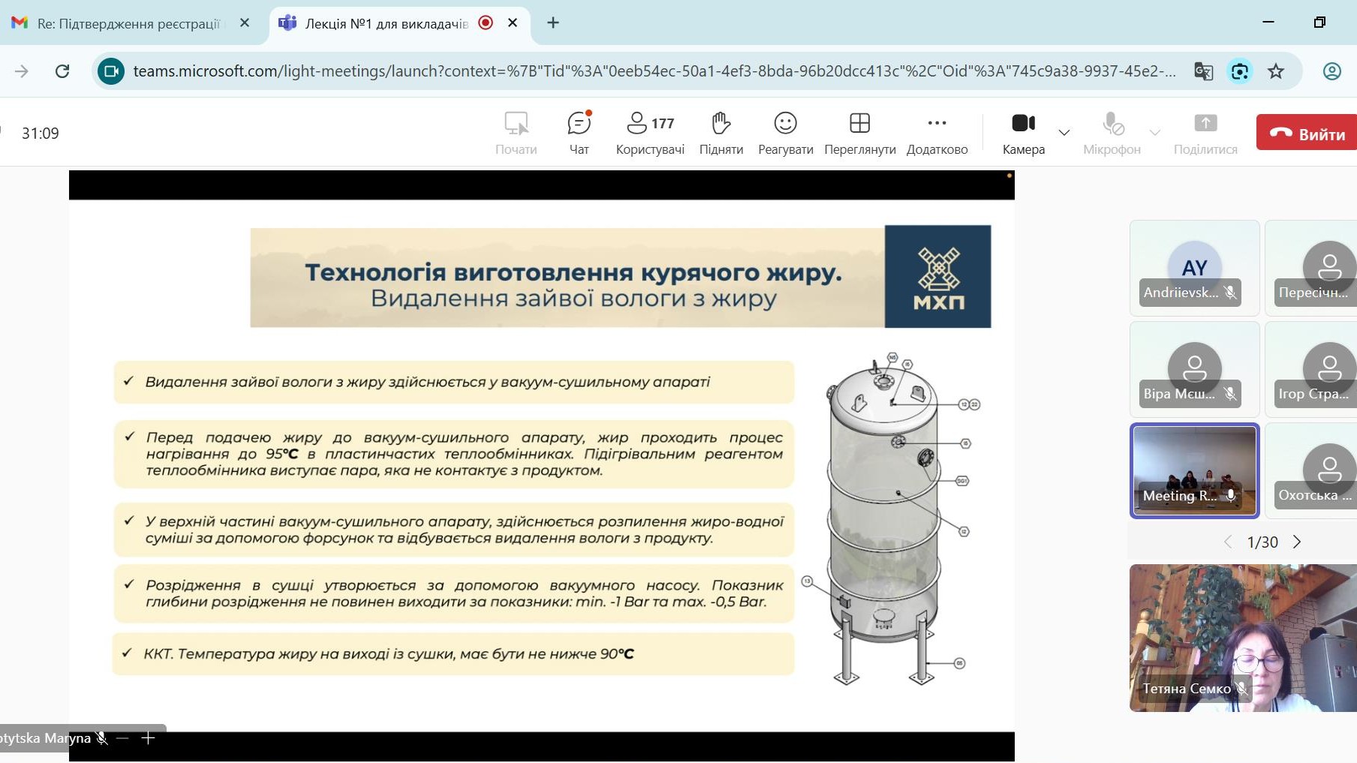Raise hand in the meeting
The image size is (1357, 763).
click(x=721, y=132)
